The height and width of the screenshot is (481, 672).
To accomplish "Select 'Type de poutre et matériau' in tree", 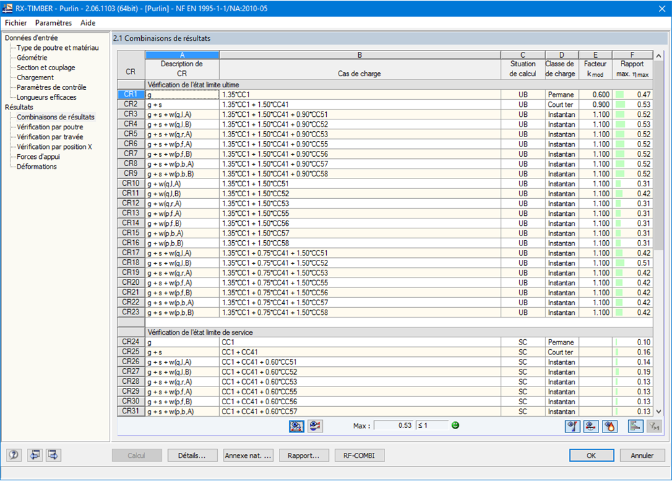I will click(58, 48).
